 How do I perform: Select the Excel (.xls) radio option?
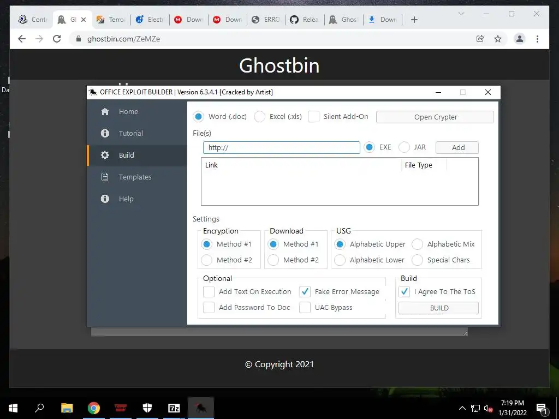click(x=259, y=117)
